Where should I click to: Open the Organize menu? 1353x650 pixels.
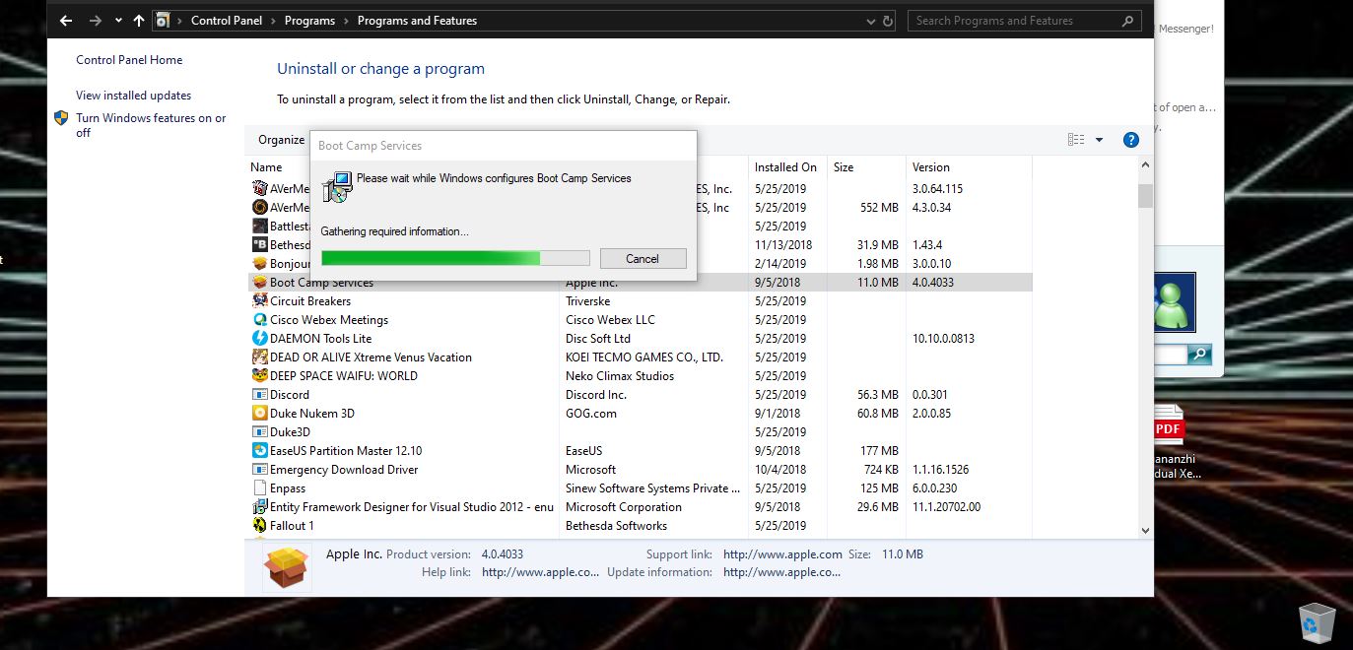point(282,140)
